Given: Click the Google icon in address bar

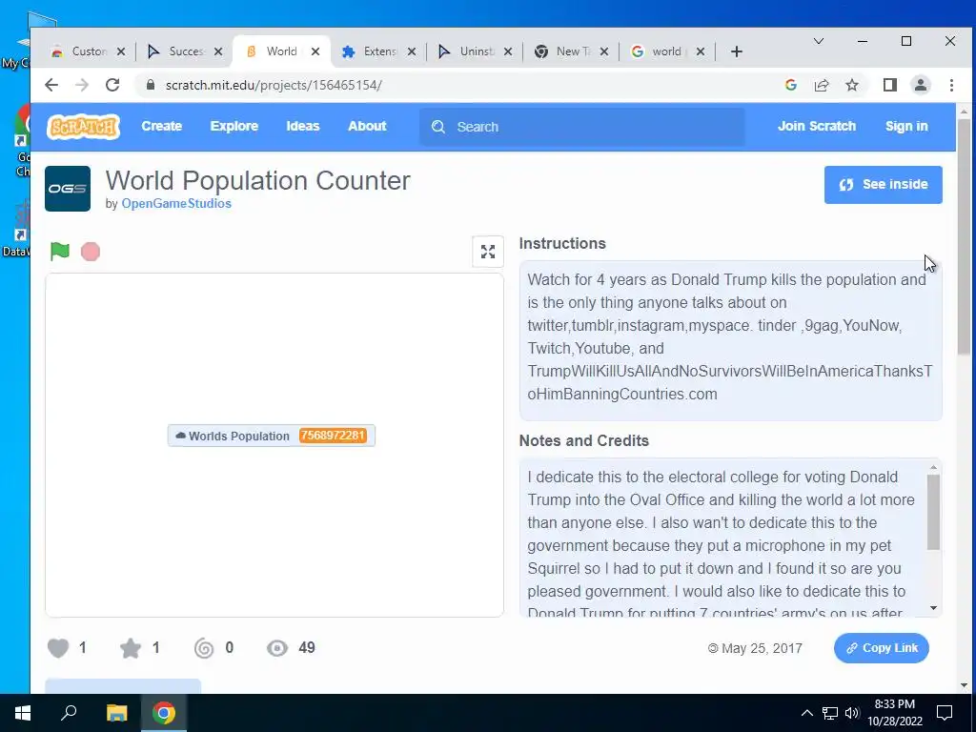Looking at the screenshot, I should (x=791, y=85).
